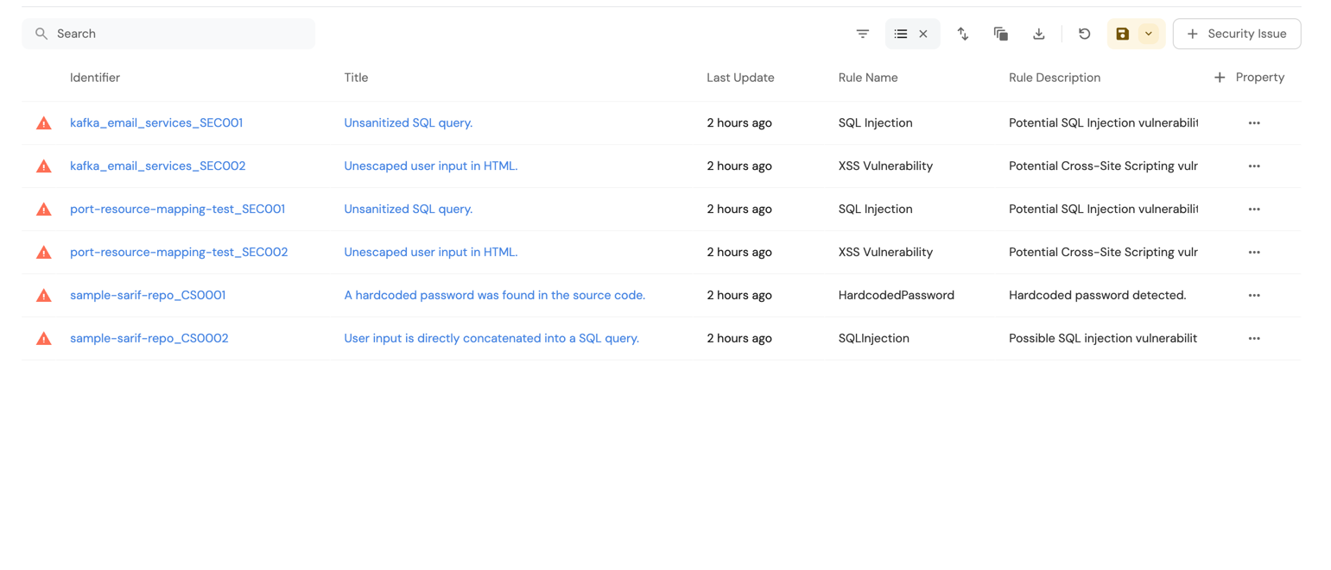
Task: Open port-resource-mapping-test_SEC002 link
Action: 179,253
